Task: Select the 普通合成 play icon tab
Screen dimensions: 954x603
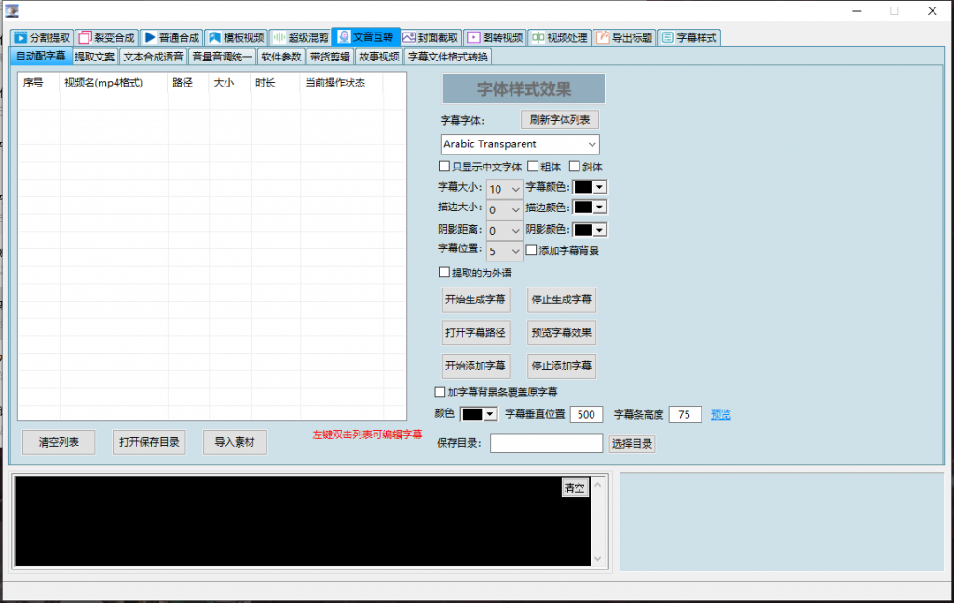Action: pyautogui.click(x=150, y=38)
